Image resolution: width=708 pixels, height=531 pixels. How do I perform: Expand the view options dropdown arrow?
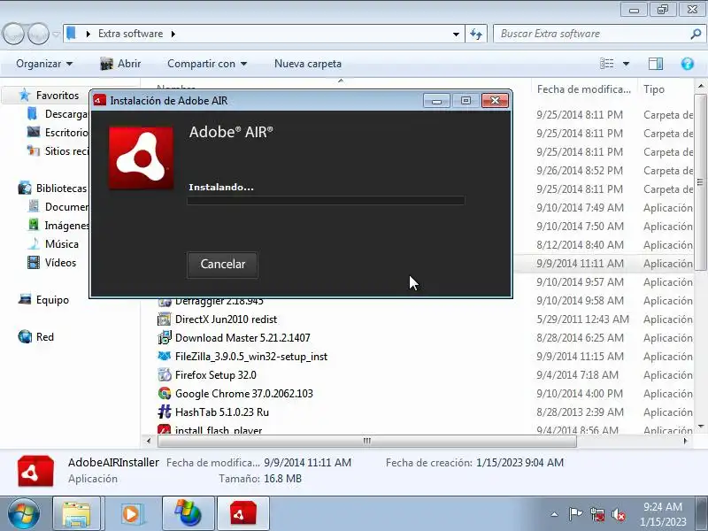(627, 64)
